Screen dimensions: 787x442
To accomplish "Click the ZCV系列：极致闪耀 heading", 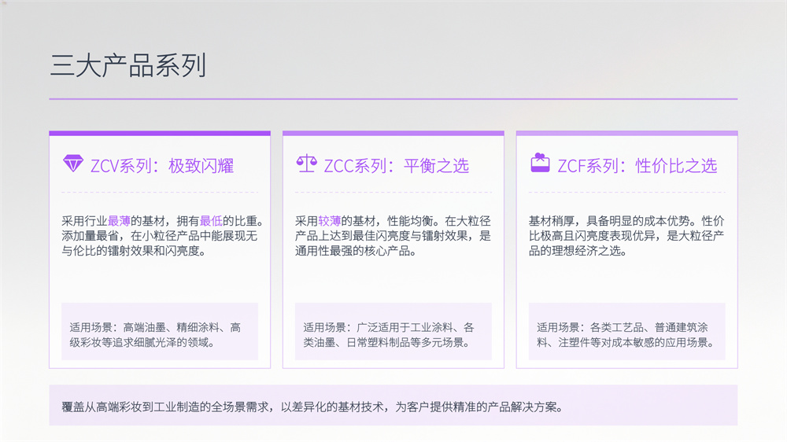I will (x=162, y=166).
